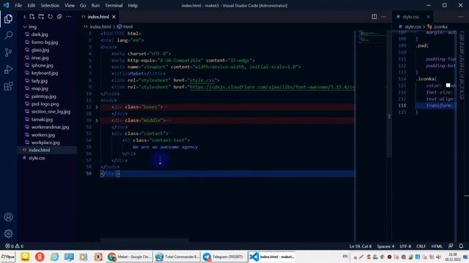The height and width of the screenshot is (263, 469).
Task: Open more actions for index.html editor
Action: click(383, 17)
